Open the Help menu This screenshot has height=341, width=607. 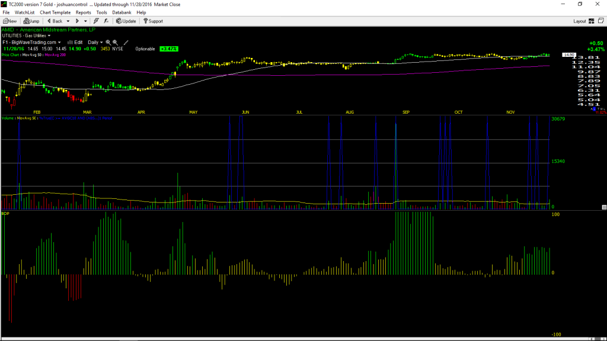pyautogui.click(x=141, y=12)
